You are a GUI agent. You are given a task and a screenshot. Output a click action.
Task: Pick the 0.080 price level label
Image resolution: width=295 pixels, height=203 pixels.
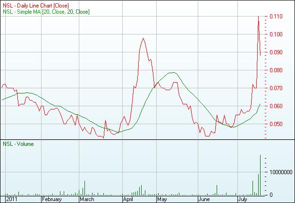point(277,70)
